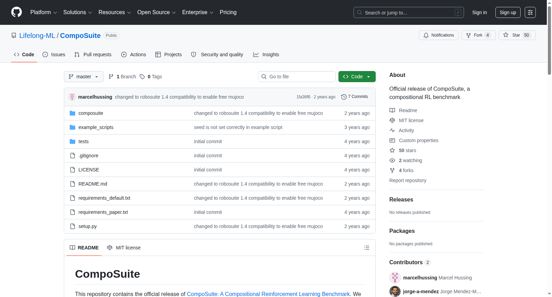Click the repository icon beside Lifelong-ML
The width and height of the screenshot is (552, 297).
point(14,36)
